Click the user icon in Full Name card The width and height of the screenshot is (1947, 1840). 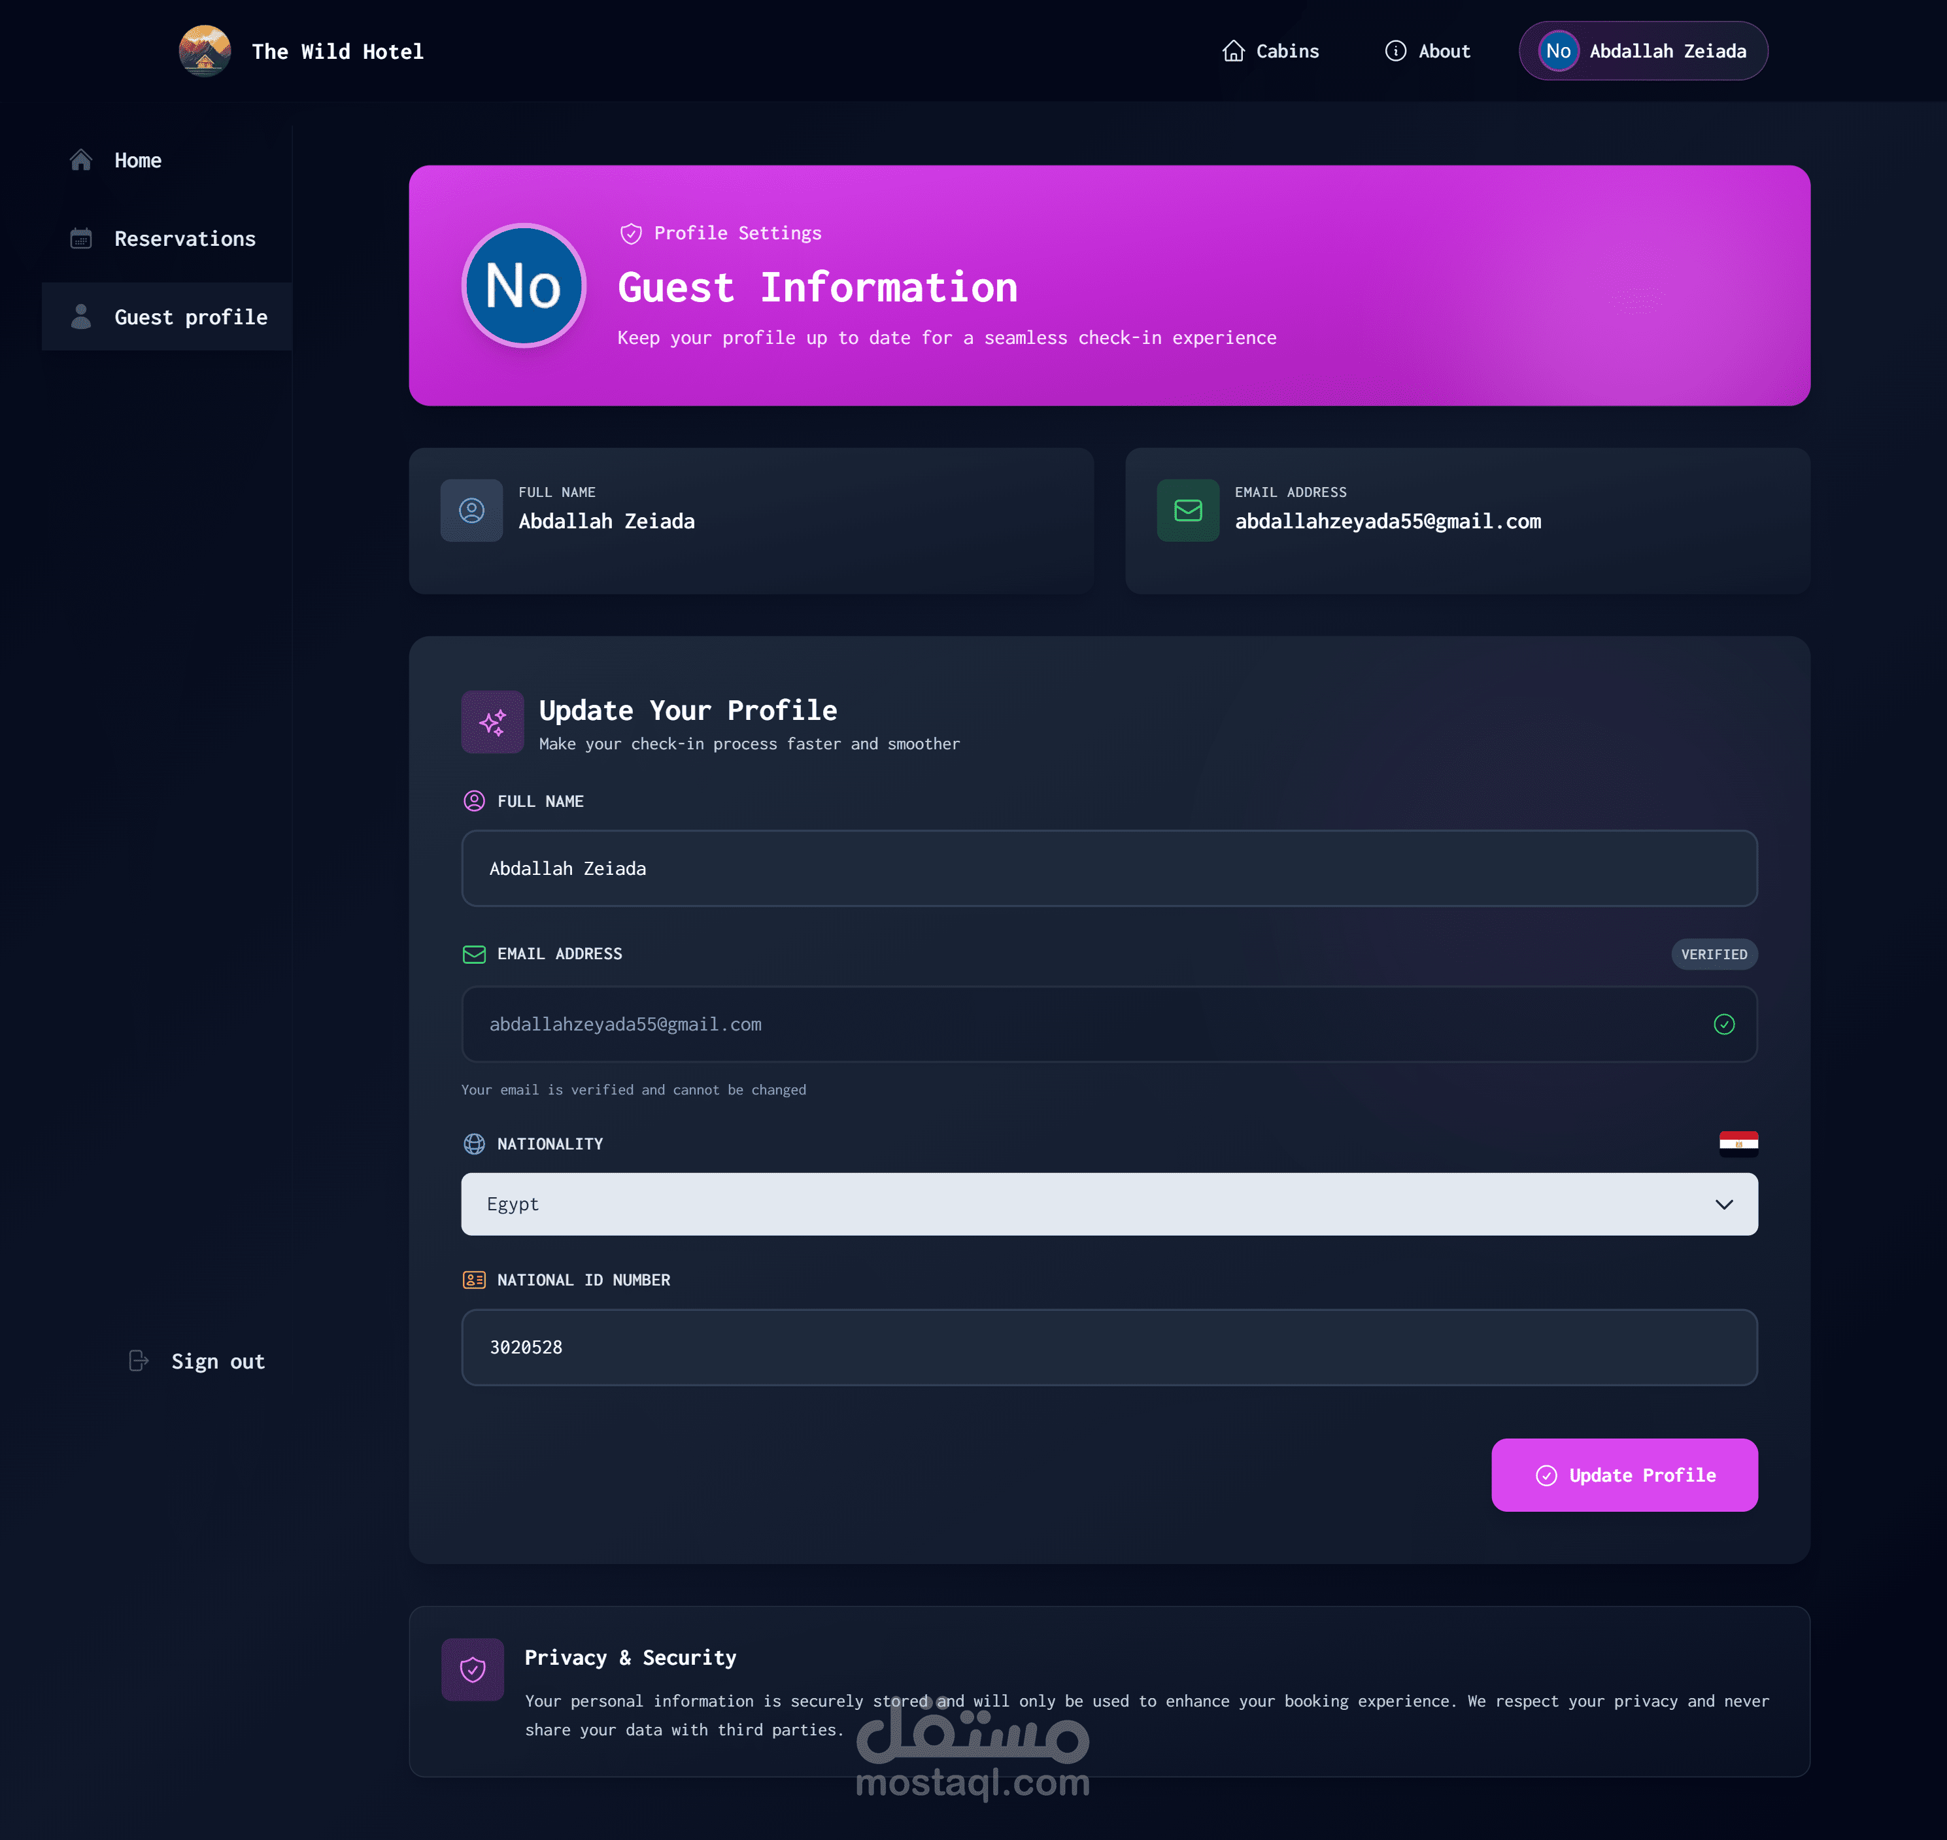(x=472, y=510)
